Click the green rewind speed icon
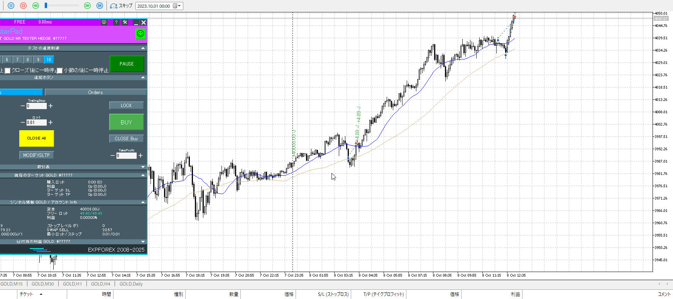Viewport: 673px width, 299px height. tap(36, 6)
